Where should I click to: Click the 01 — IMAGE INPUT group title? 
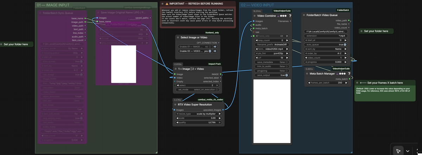53,5
